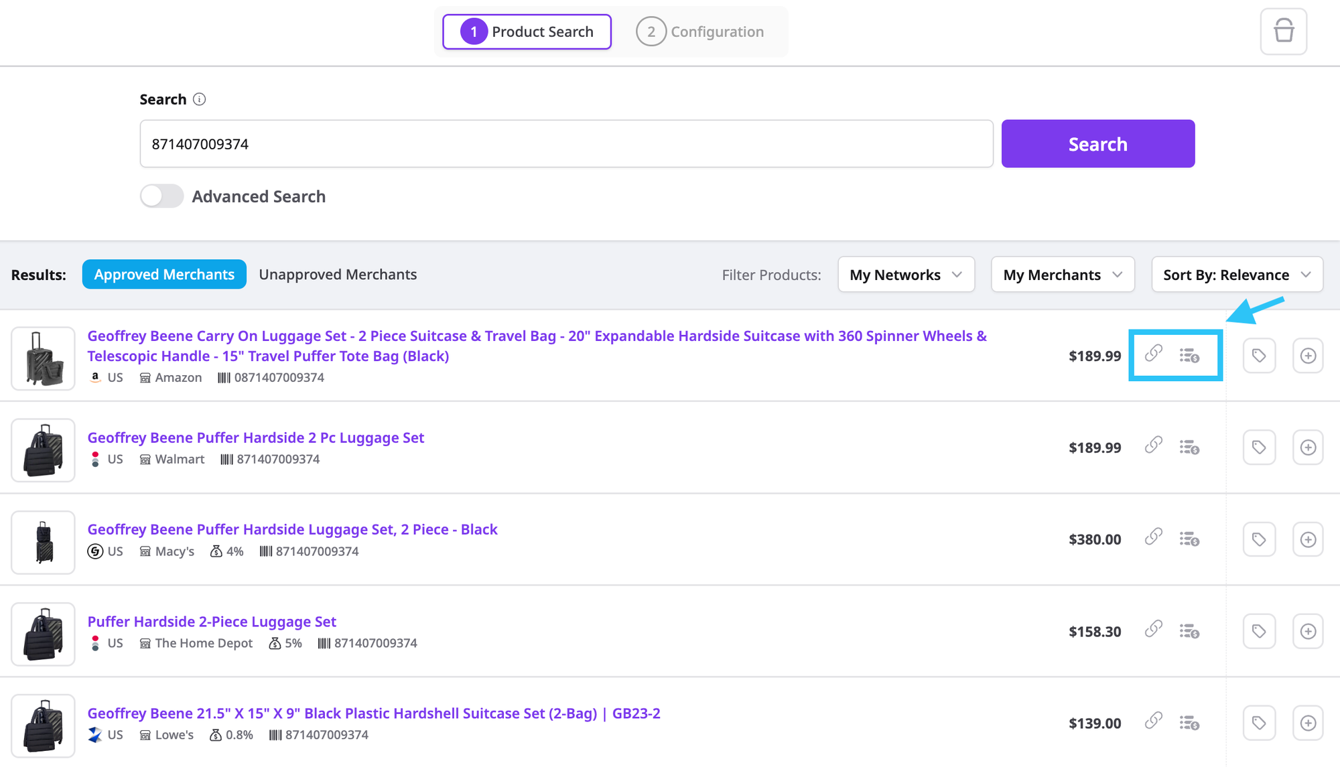The height and width of the screenshot is (767, 1340).
Task: Click list icon in The Home Depot row
Action: click(x=1189, y=632)
